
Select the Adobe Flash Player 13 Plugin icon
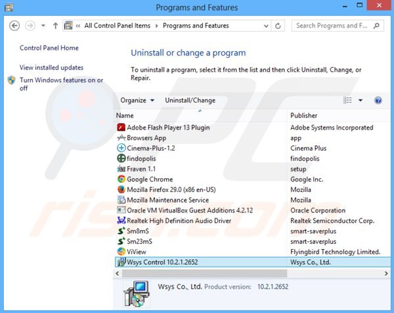[121, 128]
